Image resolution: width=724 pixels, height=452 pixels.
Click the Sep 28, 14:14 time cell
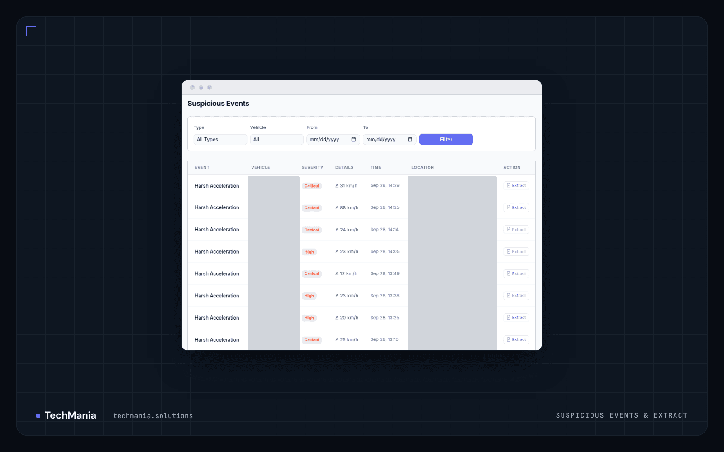tap(384, 230)
